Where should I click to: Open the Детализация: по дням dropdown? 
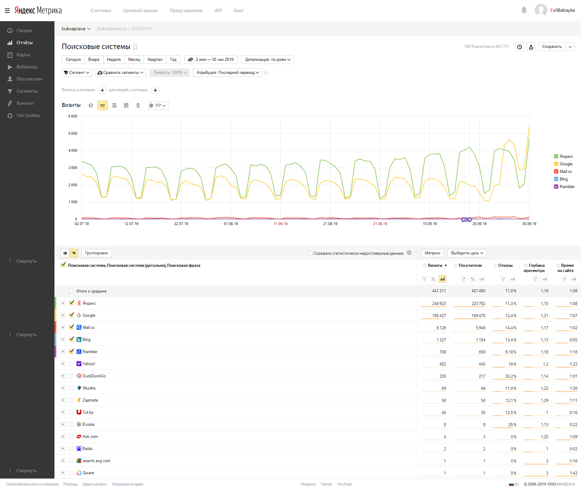click(268, 60)
